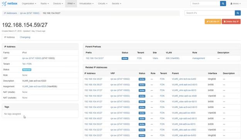
Task: Open VRF link in the 192.168.154.50/27 row
Action: pyautogui.click(x=120, y=124)
